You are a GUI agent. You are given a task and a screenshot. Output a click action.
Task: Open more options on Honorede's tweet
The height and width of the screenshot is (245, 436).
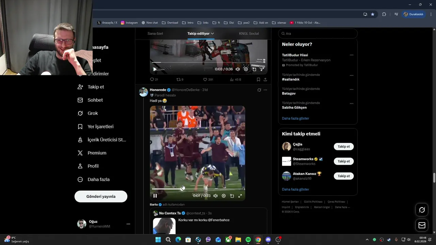click(265, 90)
